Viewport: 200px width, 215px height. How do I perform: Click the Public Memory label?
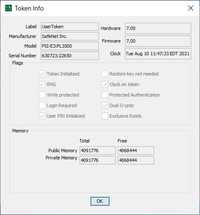tap(63, 150)
